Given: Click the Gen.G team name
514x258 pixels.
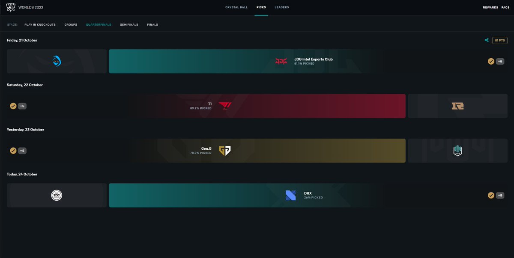Looking at the screenshot, I should point(206,148).
